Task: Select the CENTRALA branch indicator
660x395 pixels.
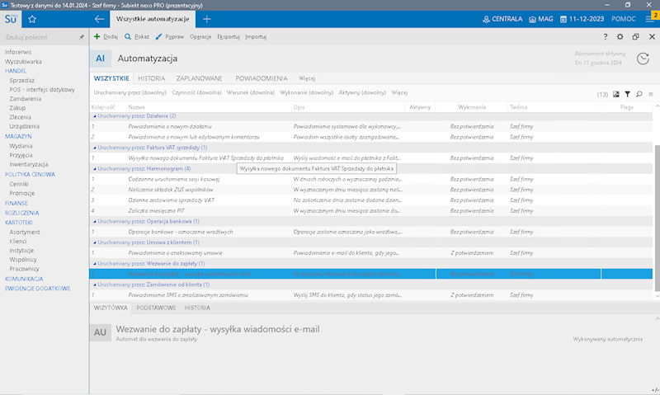Action: coord(502,19)
